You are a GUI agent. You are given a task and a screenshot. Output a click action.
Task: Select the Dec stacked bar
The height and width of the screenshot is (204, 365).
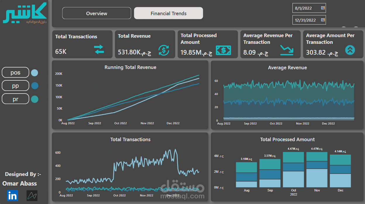pos(340,171)
